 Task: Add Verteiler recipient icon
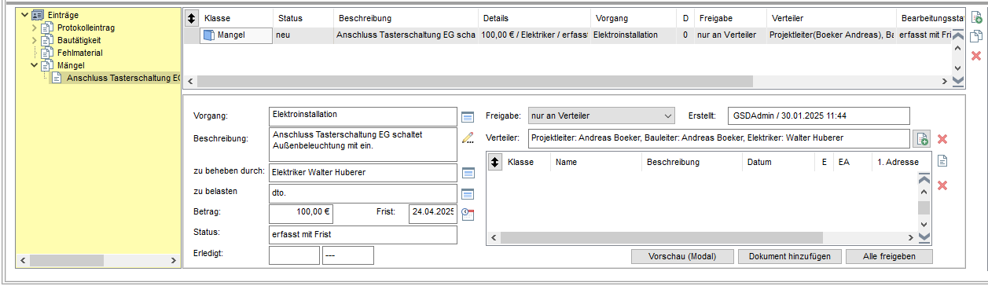[x=923, y=139]
